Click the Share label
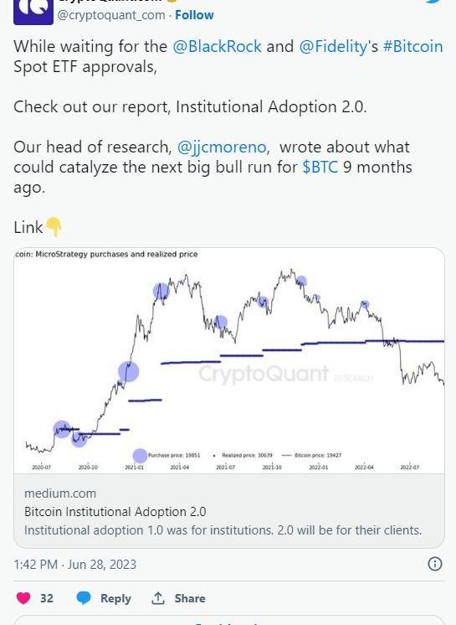Viewport: 456px width, 625px height. pos(190,598)
